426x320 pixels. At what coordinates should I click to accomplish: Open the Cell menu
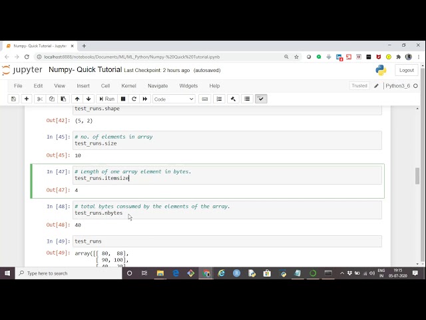pyautogui.click(x=105, y=86)
